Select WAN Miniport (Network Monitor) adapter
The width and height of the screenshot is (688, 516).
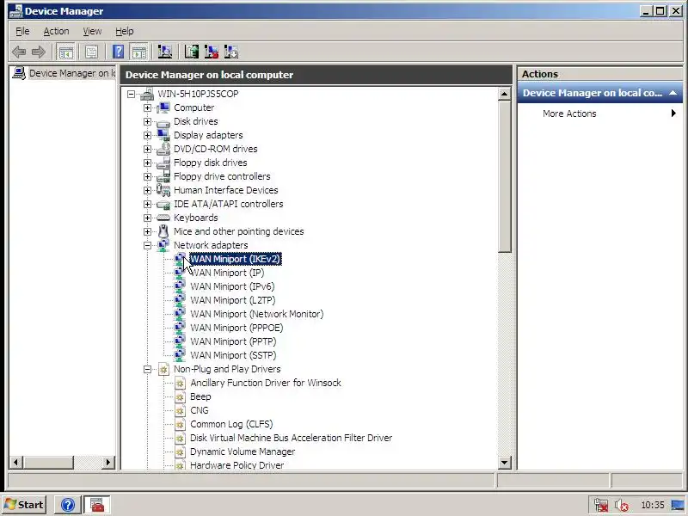(256, 314)
